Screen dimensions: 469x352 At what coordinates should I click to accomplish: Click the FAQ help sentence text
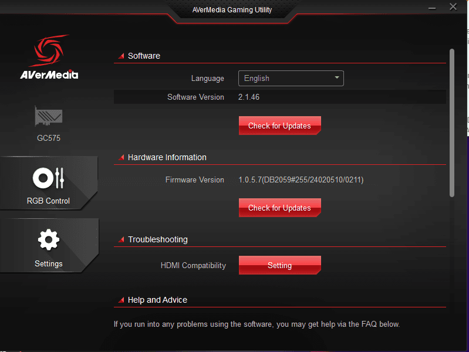[x=257, y=324]
